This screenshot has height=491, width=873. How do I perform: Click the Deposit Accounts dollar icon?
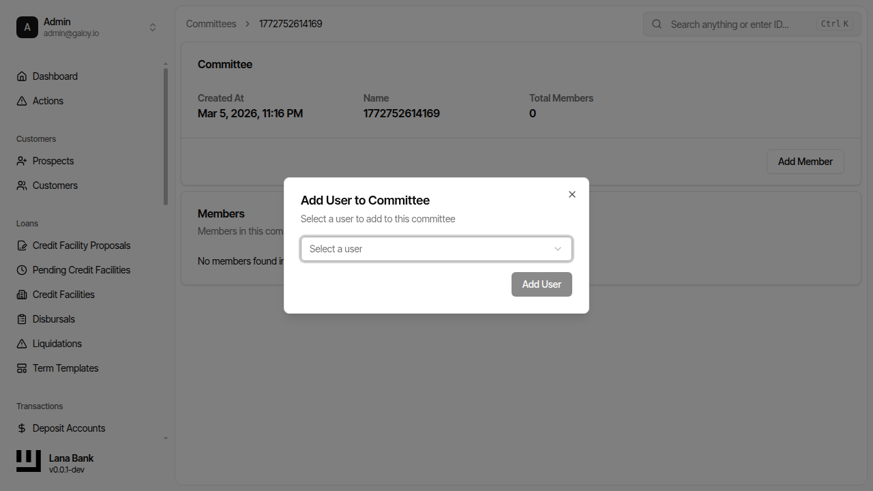(22, 428)
